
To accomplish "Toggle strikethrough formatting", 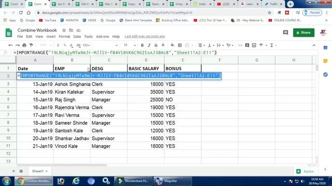I will 156,45.
